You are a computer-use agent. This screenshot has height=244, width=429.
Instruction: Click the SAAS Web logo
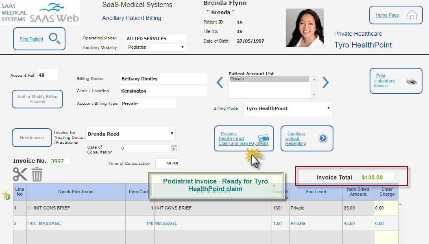coord(54,13)
